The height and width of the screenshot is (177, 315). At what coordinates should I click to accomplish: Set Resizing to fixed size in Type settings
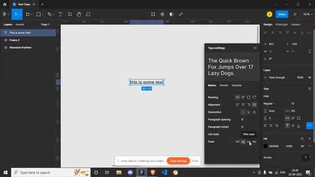pos(249,97)
